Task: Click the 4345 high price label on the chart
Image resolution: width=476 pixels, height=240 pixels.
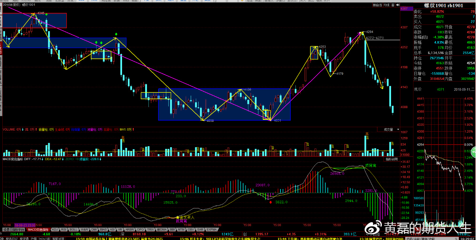Action: [x=41, y=13]
